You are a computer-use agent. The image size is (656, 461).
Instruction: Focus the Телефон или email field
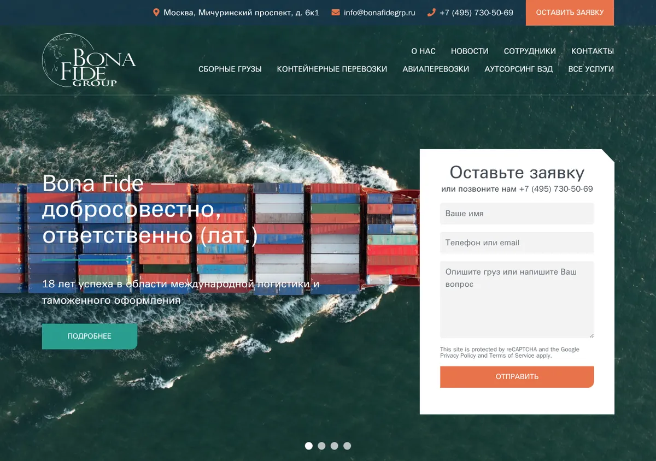(517, 243)
